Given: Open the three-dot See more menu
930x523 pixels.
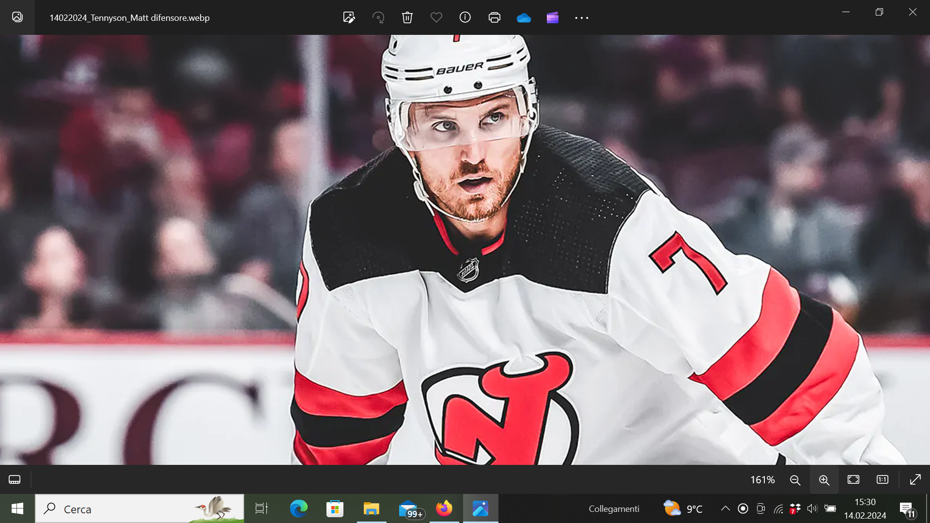Looking at the screenshot, I should pyautogui.click(x=582, y=18).
